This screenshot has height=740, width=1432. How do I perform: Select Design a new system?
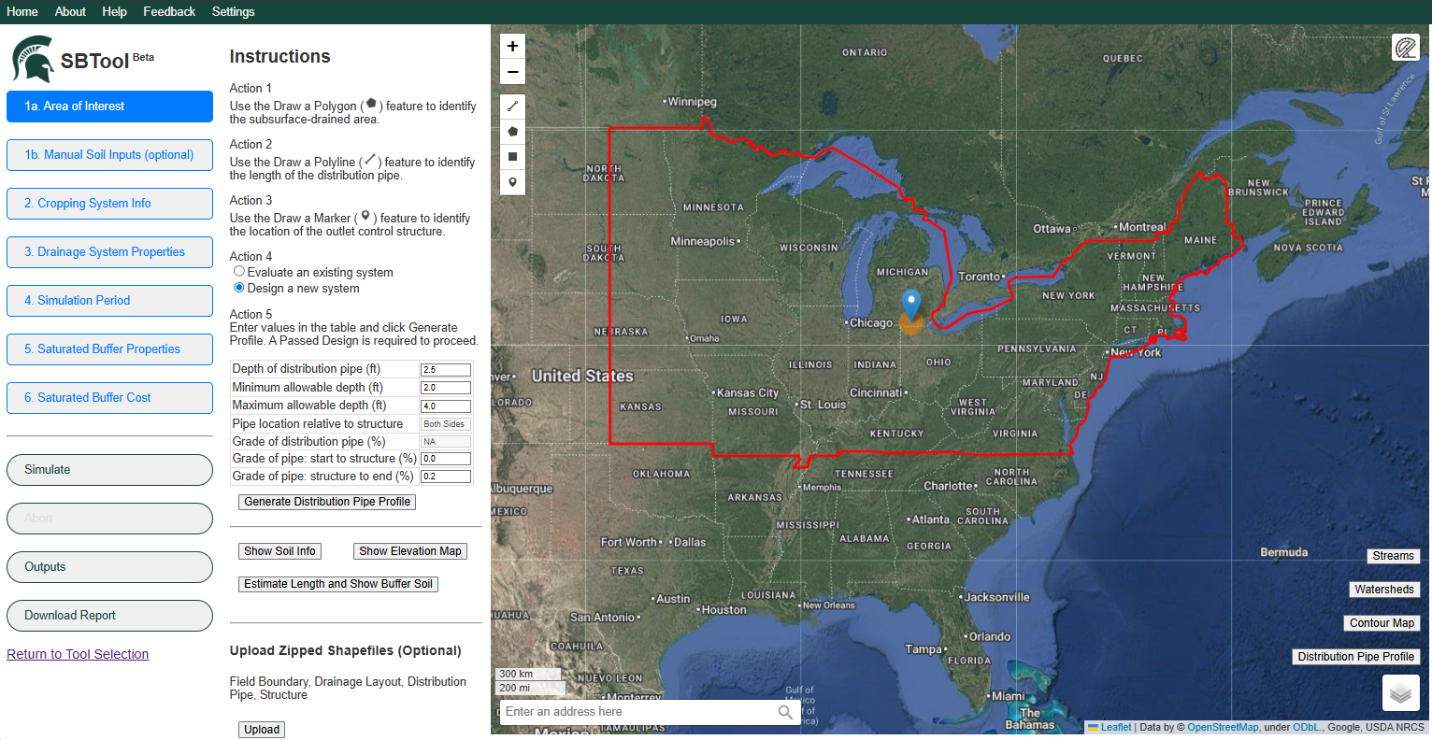coord(238,286)
